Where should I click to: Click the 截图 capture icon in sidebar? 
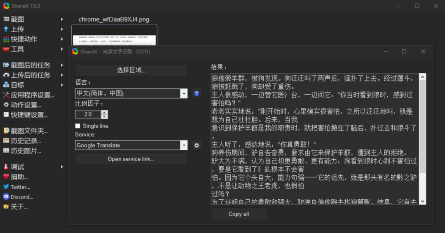tap(6, 19)
